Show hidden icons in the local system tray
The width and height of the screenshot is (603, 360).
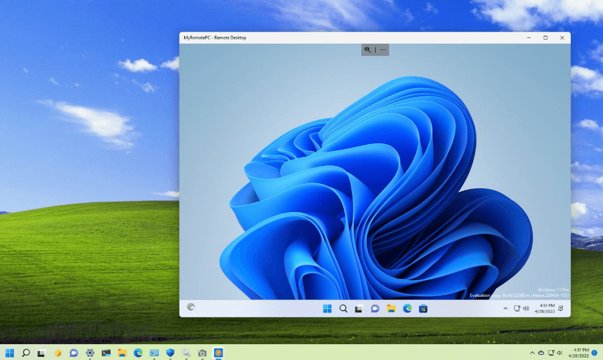click(x=532, y=353)
